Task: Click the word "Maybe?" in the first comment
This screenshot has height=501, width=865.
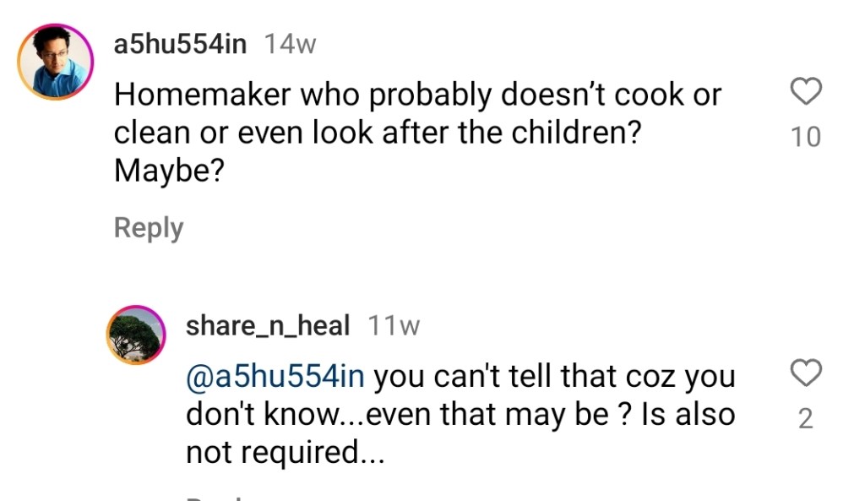Action: (x=168, y=172)
